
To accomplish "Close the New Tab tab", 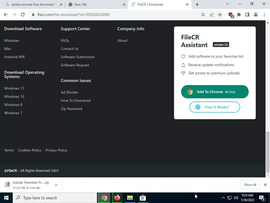I will (124, 4).
